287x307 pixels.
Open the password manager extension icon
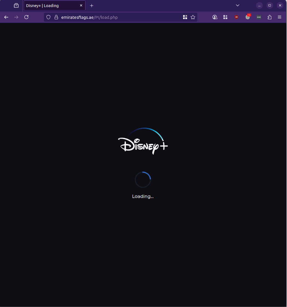[x=259, y=17]
